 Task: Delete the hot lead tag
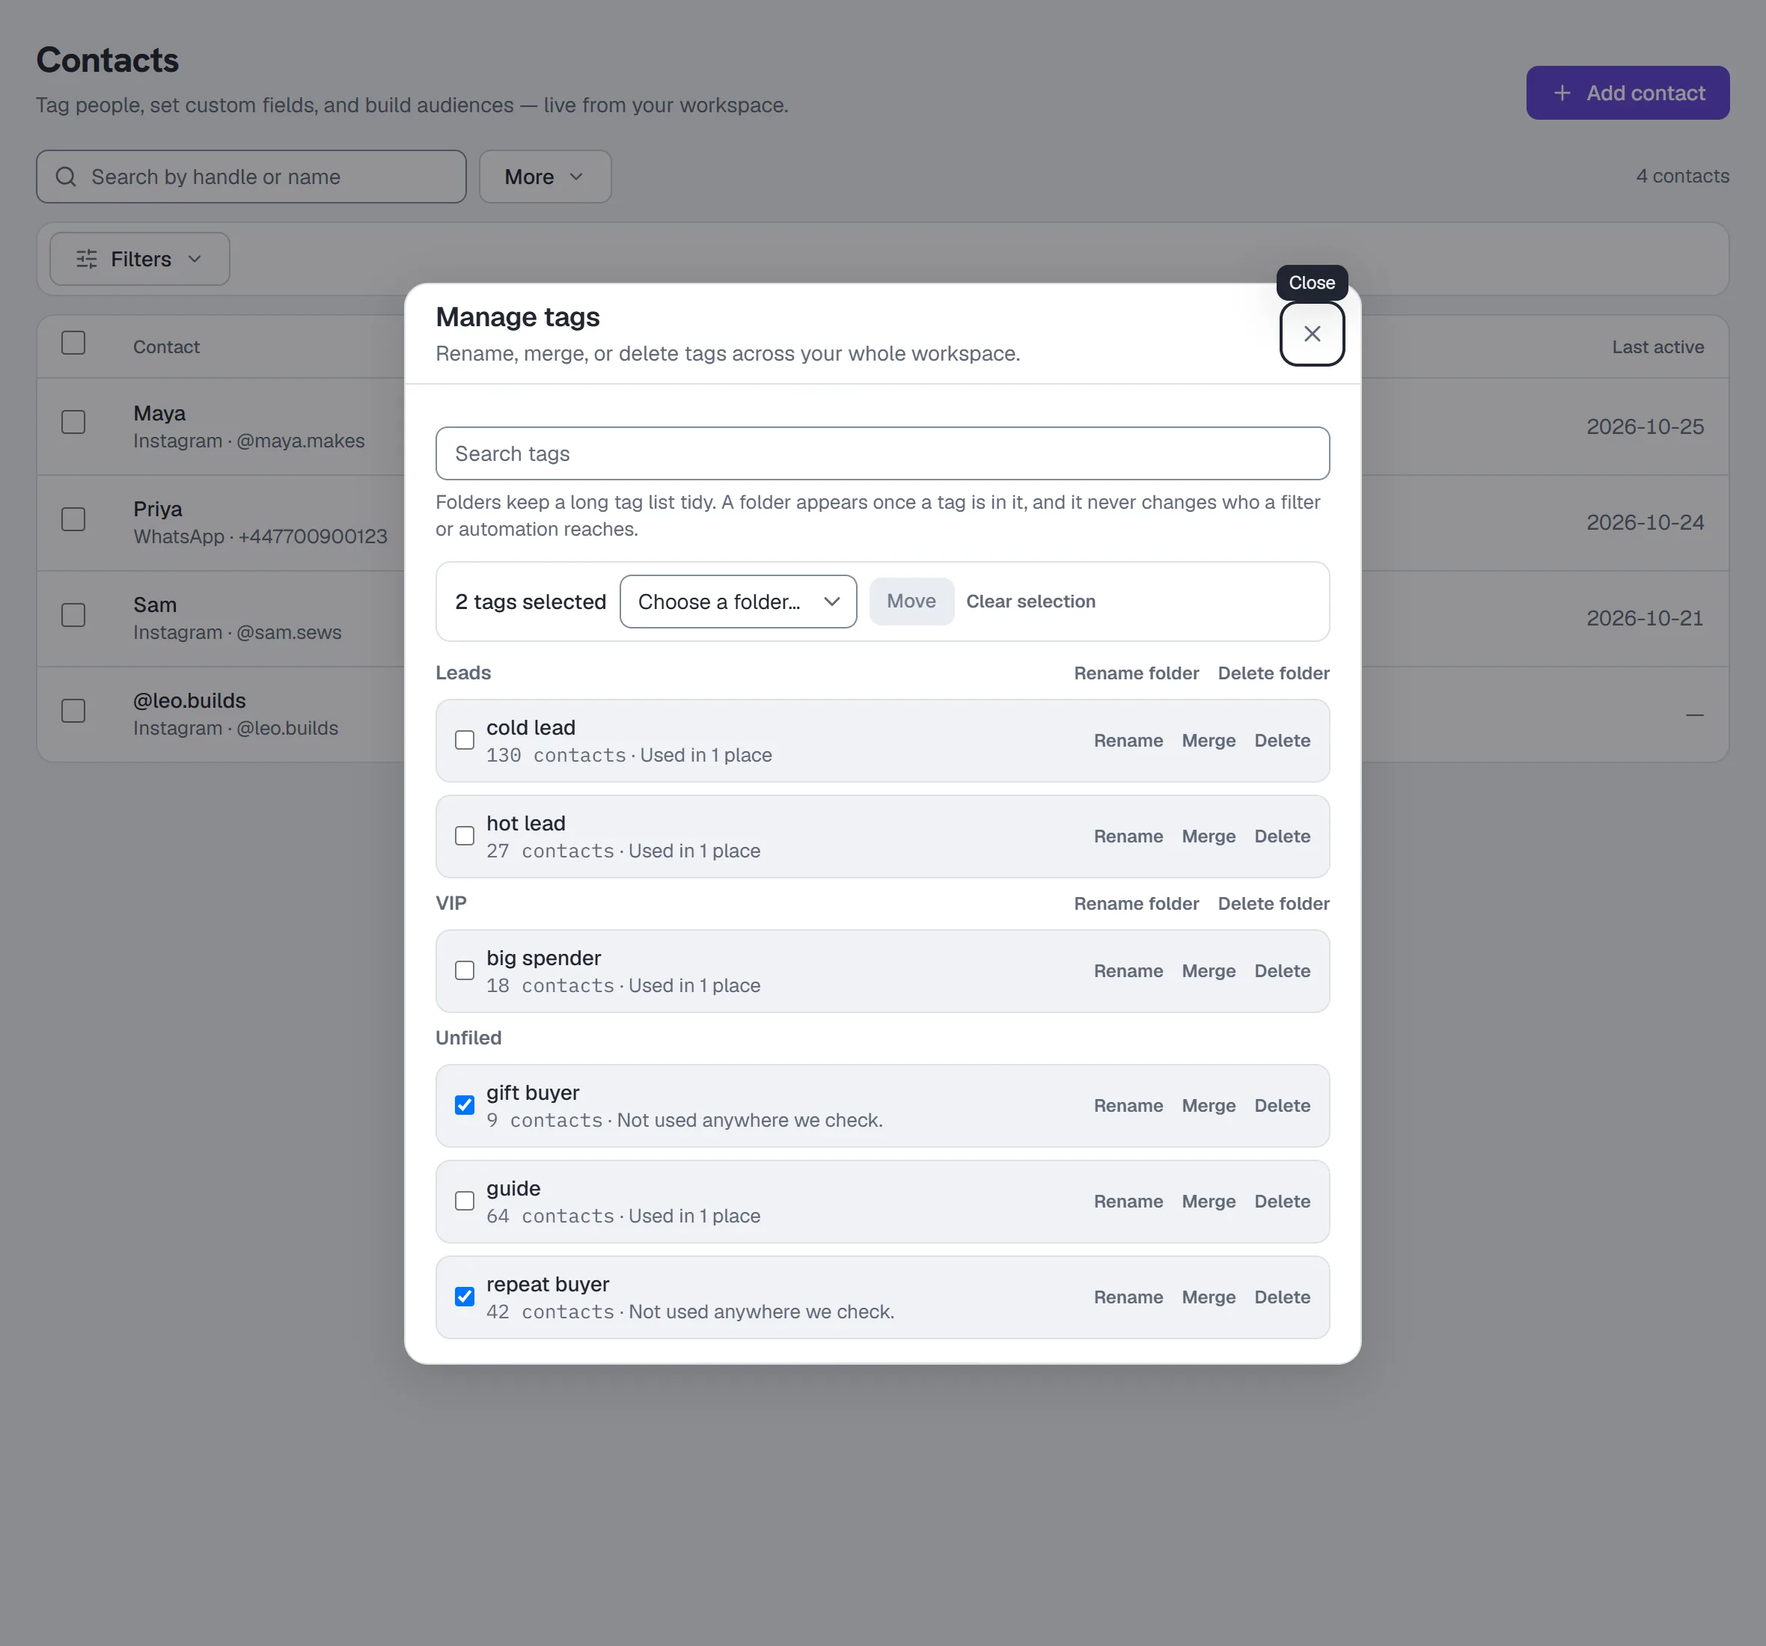point(1282,836)
